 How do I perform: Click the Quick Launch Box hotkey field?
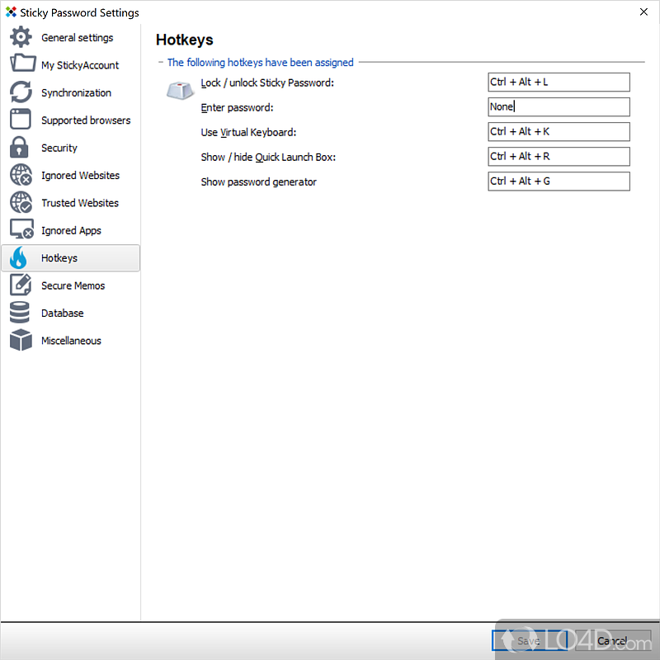pyautogui.click(x=559, y=156)
